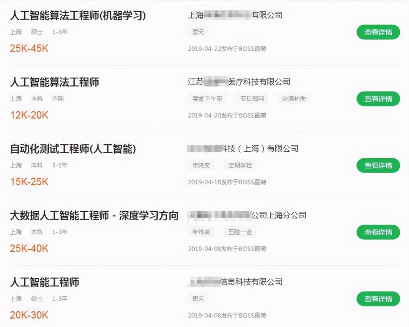Screen dimensions: 409x327
Task: Click the 交通补助 tag
Action: click(294, 99)
